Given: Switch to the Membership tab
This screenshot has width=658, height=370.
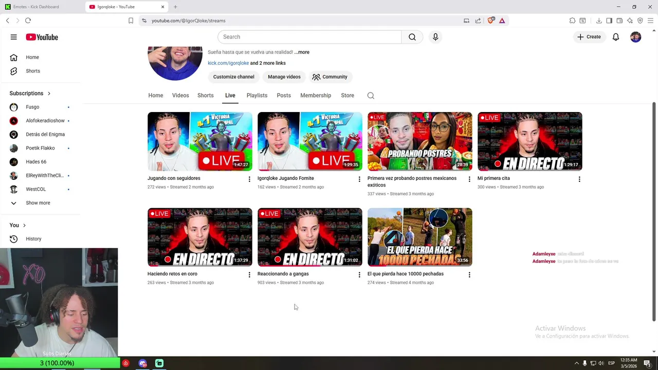Looking at the screenshot, I should (316, 96).
